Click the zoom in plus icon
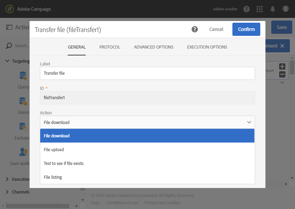This screenshot has width=295, height=209. click(x=282, y=66)
